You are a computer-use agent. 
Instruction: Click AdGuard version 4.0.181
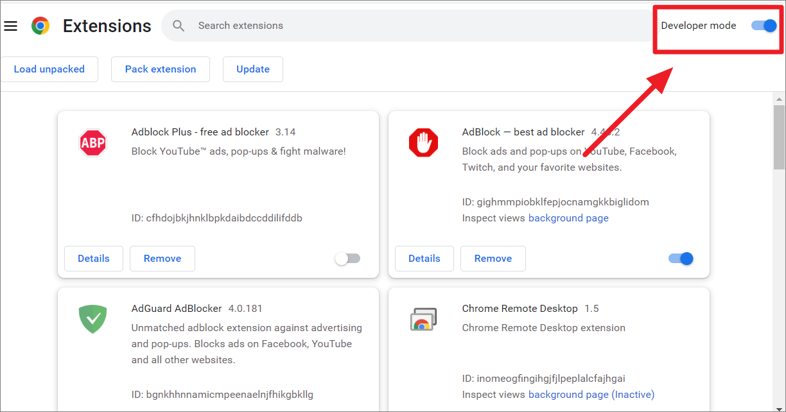[x=245, y=309]
